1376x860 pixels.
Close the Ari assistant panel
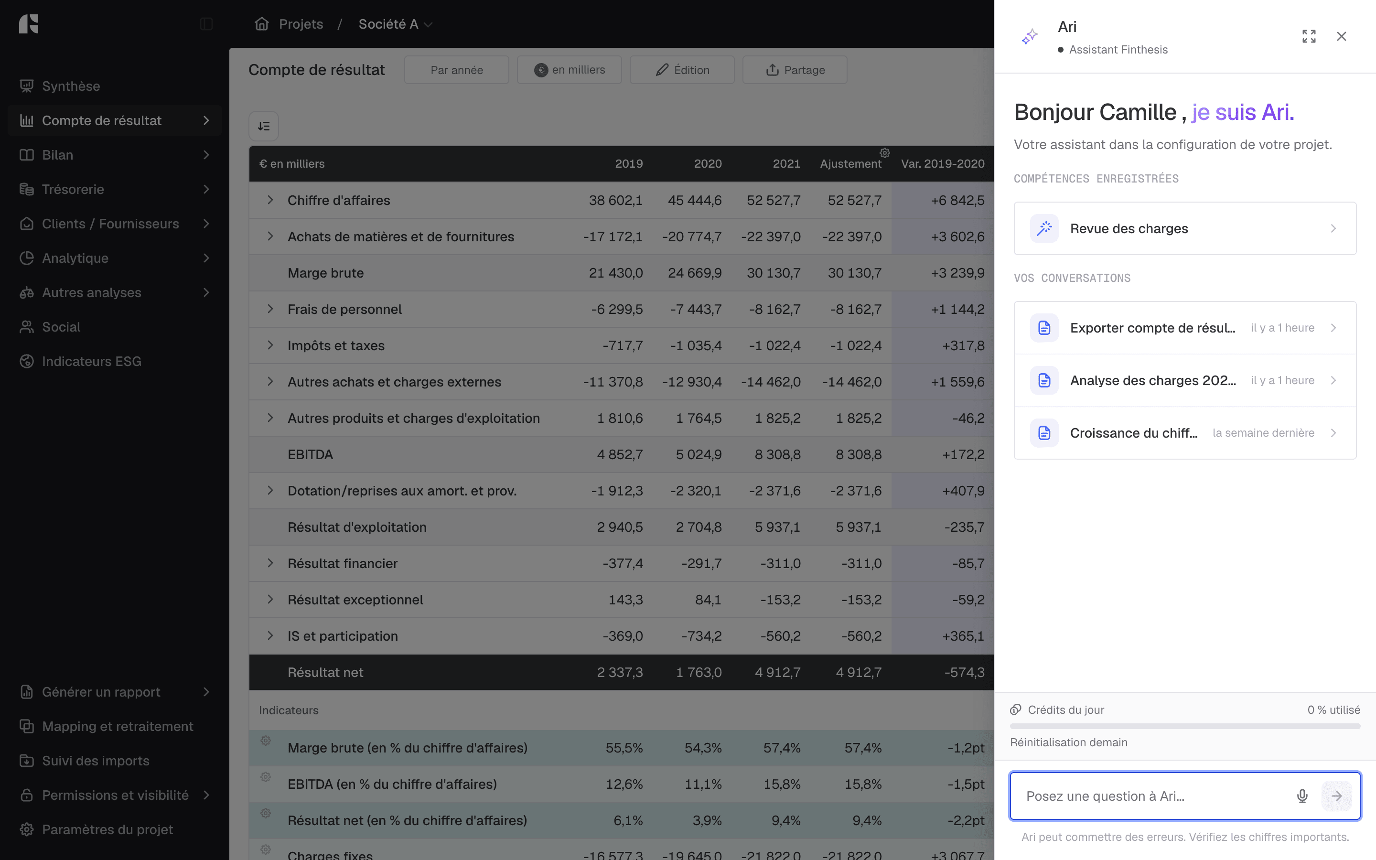click(x=1341, y=36)
